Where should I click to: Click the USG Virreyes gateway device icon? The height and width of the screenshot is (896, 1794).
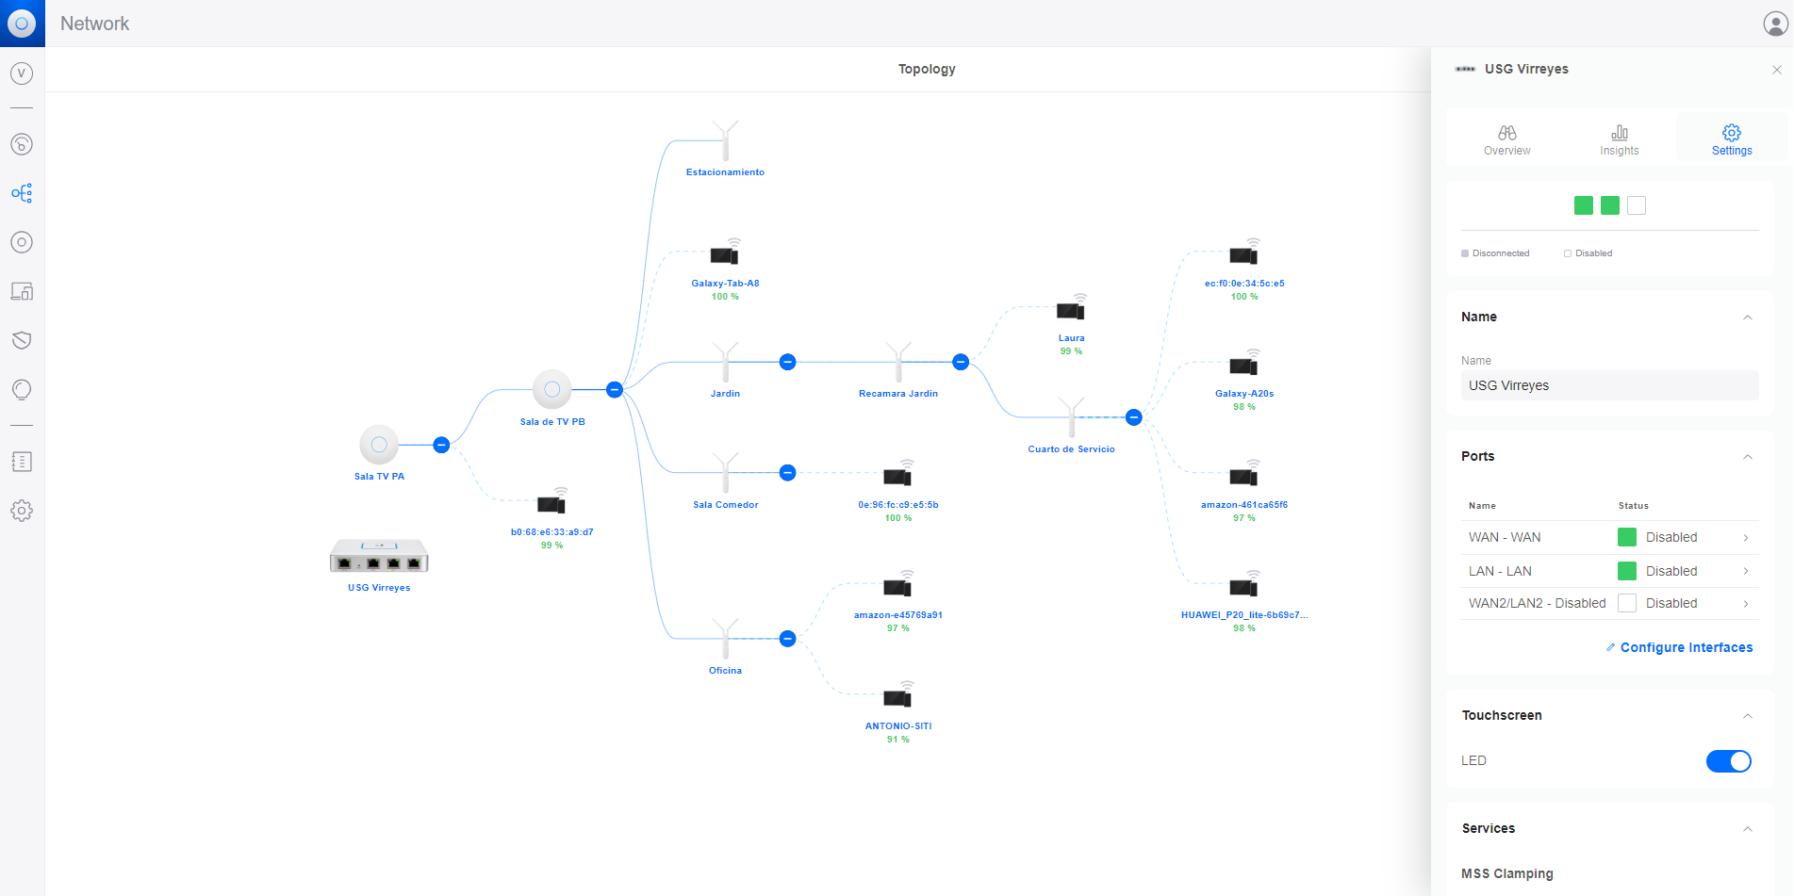click(x=379, y=557)
